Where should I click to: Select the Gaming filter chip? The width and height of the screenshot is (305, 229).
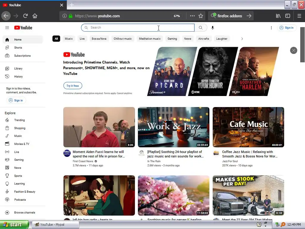pyautogui.click(x=172, y=39)
